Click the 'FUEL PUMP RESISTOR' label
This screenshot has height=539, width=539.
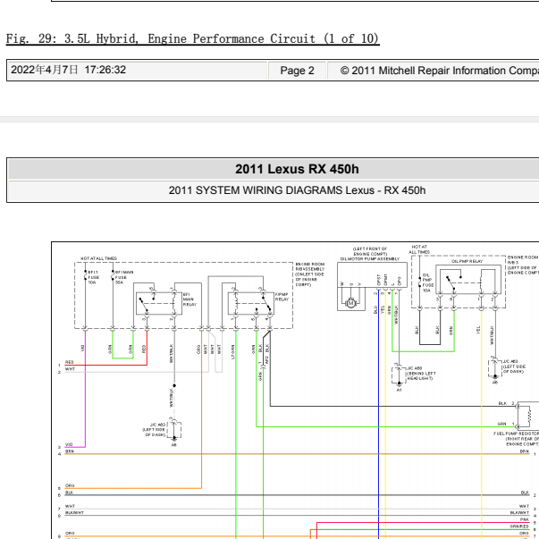pyautogui.click(x=517, y=434)
